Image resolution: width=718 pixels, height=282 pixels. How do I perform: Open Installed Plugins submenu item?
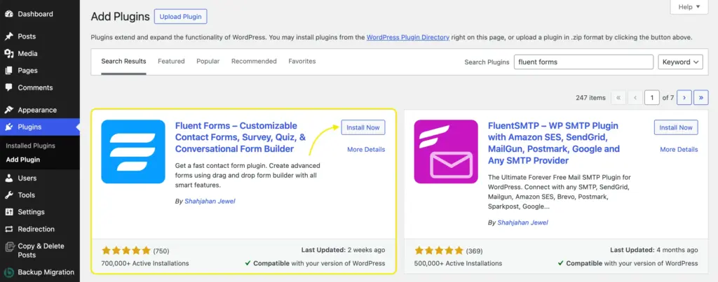coord(31,146)
